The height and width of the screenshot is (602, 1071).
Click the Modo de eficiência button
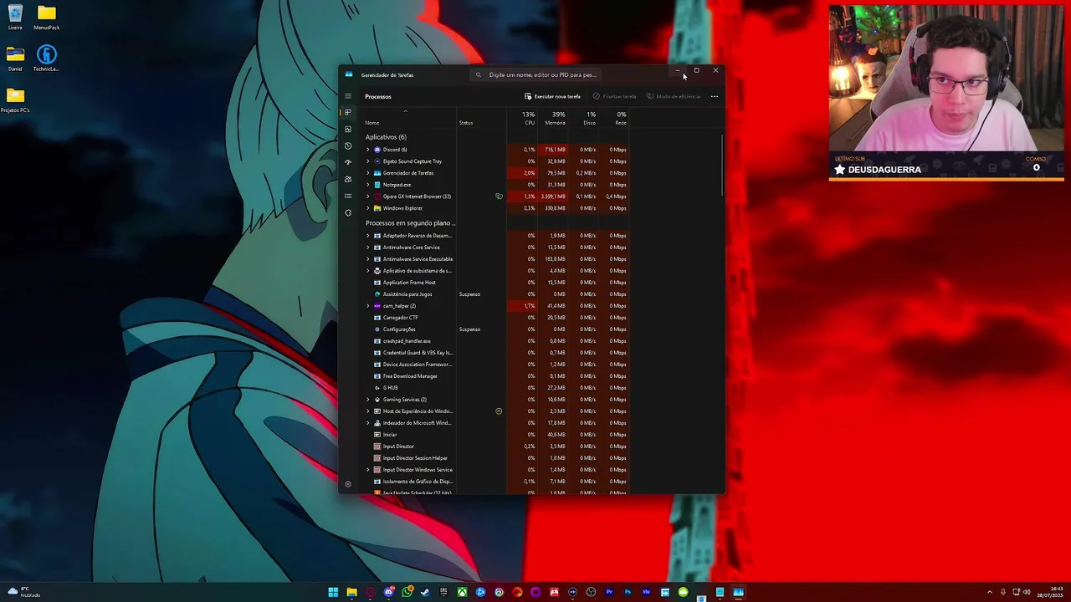pyautogui.click(x=674, y=96)
